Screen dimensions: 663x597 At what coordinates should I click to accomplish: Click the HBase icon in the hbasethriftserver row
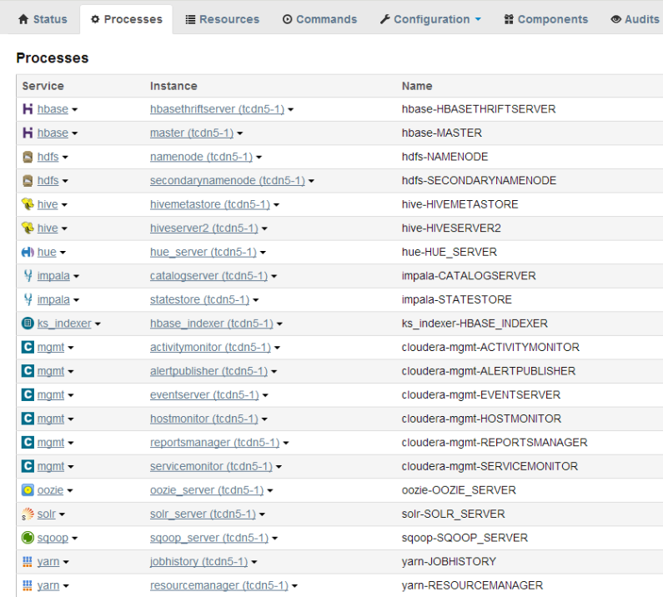pyautogui.click(x=28, y=109)
